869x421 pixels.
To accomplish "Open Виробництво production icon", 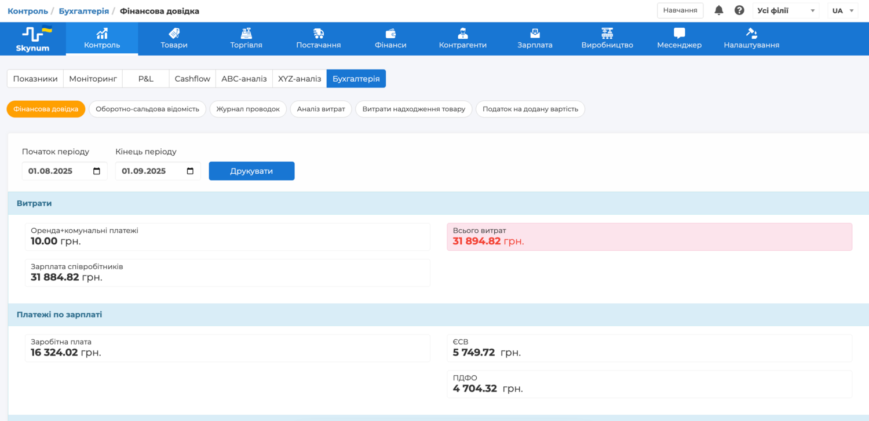I will point(607,33).
